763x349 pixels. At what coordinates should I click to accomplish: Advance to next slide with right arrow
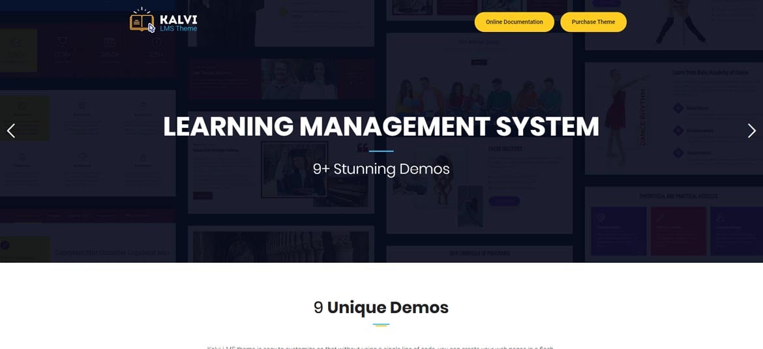(752, 130)
